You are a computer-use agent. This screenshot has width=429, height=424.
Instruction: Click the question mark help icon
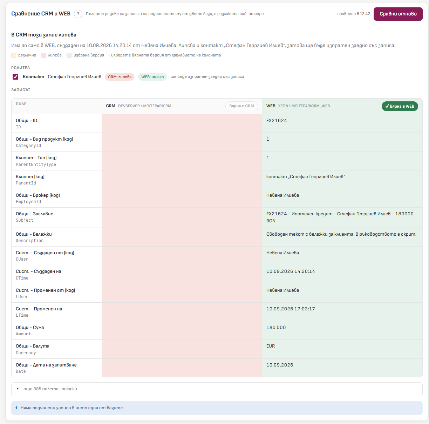pos(78,14)
